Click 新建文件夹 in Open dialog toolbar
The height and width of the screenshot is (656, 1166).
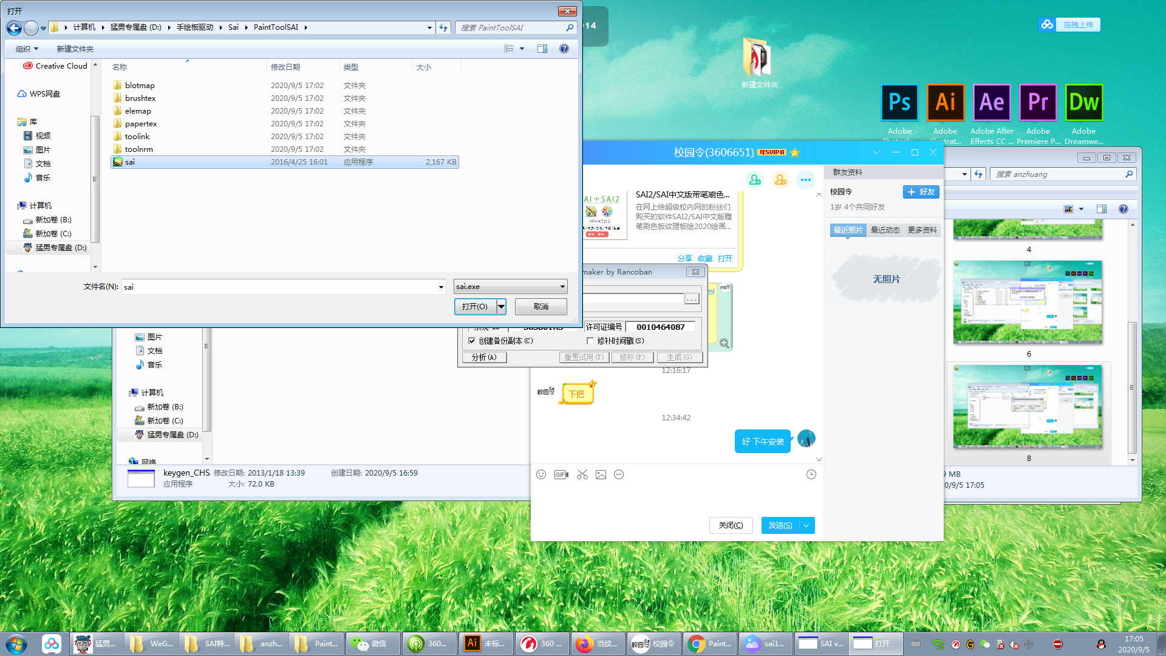[75, 49]
